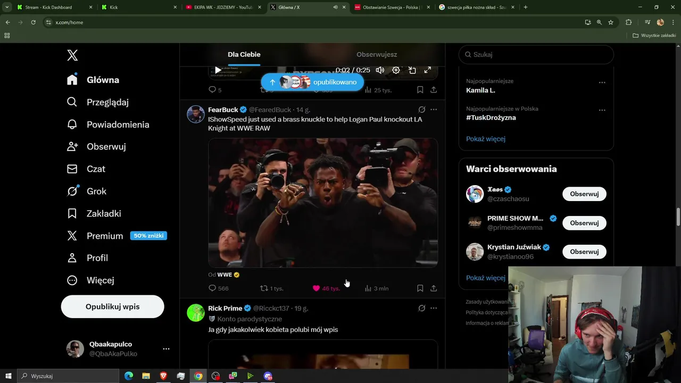
Task: Share the top video post
Action: click(434, 90)
